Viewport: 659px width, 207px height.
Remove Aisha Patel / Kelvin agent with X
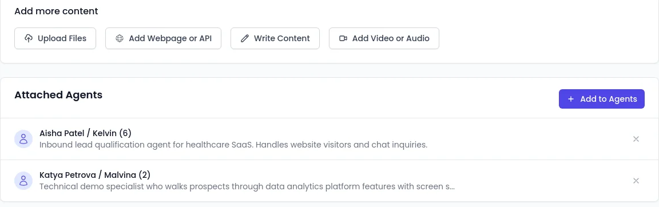coord(636,139)
